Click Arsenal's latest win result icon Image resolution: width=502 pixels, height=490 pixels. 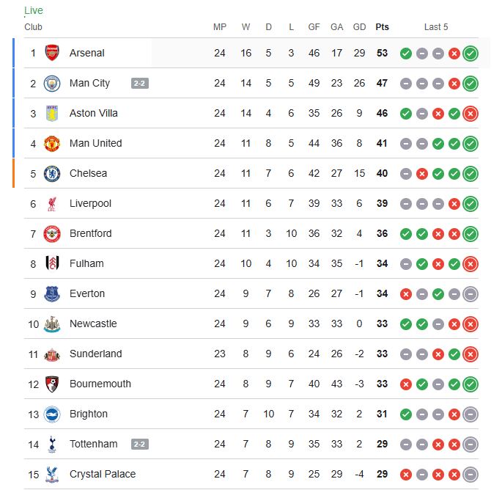point(470,53)
